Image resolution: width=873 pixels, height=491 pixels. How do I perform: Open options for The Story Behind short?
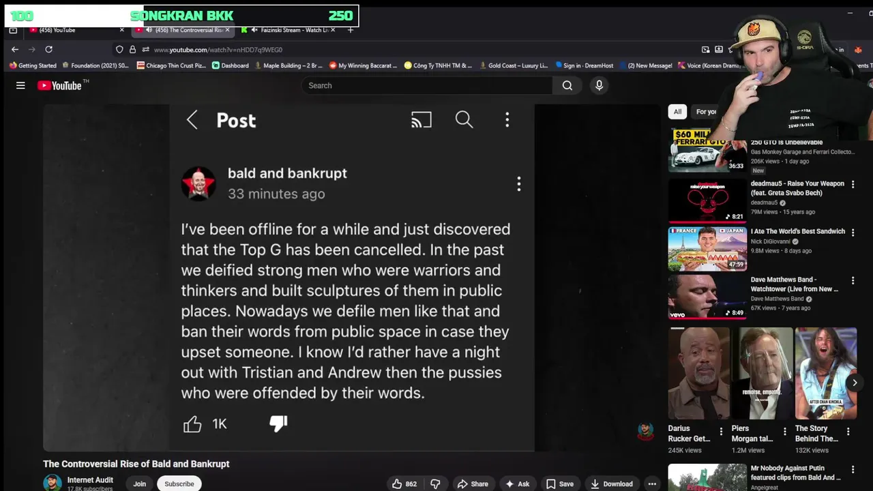(x=848, y=432)
